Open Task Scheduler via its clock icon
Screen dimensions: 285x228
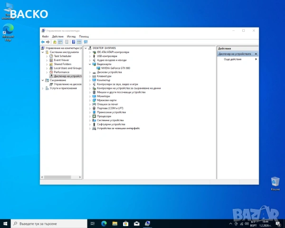tap(51, 56)
